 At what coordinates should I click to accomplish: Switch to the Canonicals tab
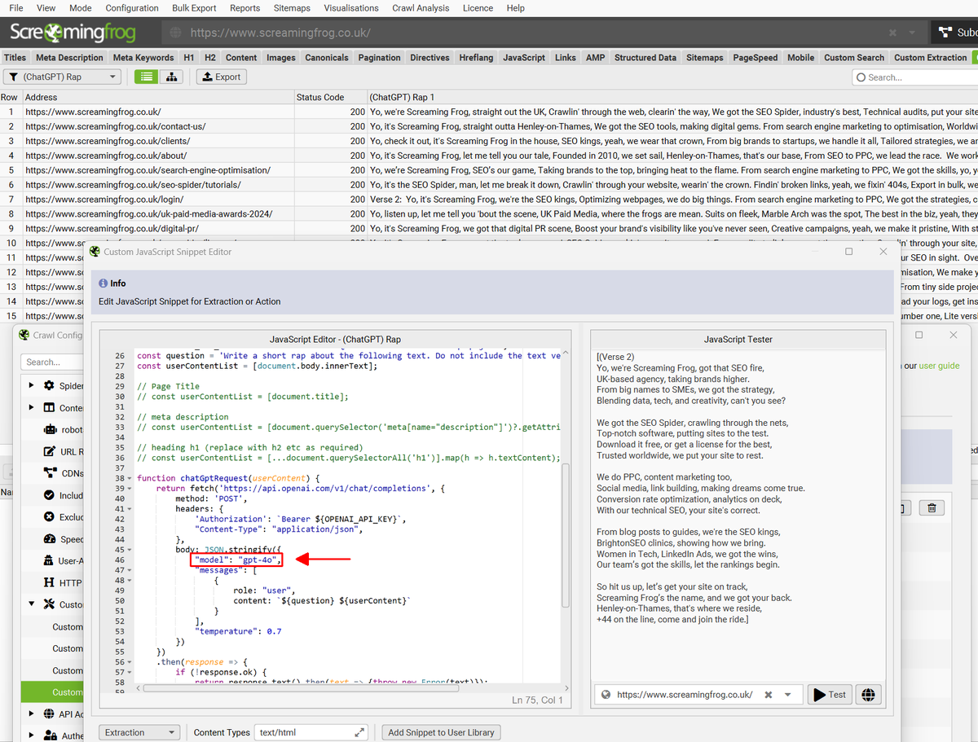coord(328,58)
